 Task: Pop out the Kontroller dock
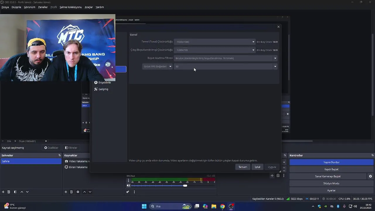(x=372, y=155)
